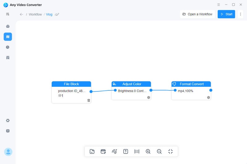Click the production ID_48... file name
This screenshot has height=164, width=247.
point(72,91)
